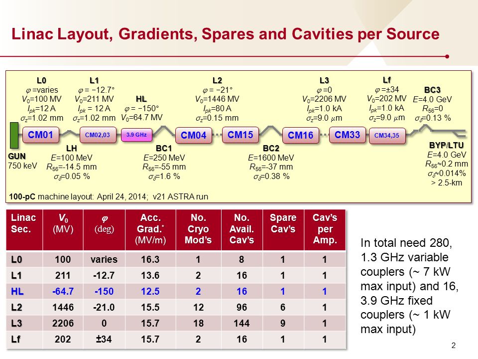This screenshot has height=359, width=478.
Task: Click the '13.6' gradient cell
Action: [x=150, y=275]
